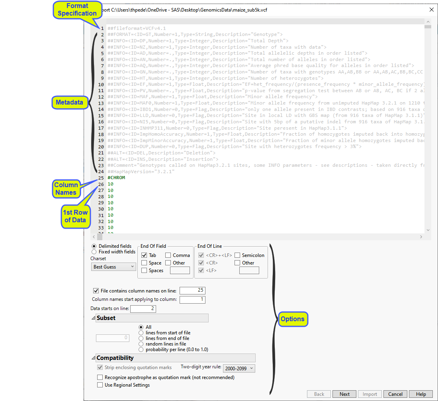Image resolution: width=438 pixels, height=401 pixels.
Task: Open Help for the import dialog
Action: tap(420, 394)
